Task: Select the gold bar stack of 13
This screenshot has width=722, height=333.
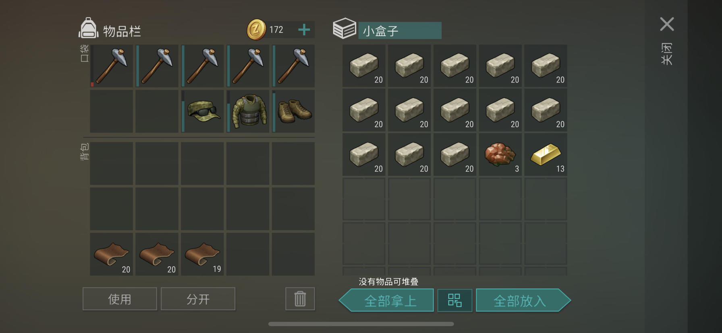Action: click(546, 155)
